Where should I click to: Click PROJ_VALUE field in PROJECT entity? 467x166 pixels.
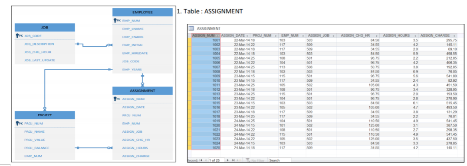tap(35, 140)
